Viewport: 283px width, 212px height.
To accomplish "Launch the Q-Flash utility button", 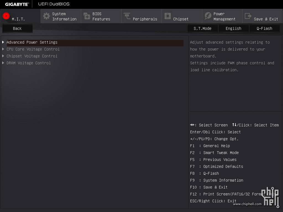I will click(x=264, y=28).
